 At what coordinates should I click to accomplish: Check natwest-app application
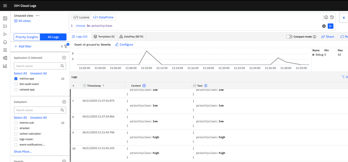click(x=16, y=89)
